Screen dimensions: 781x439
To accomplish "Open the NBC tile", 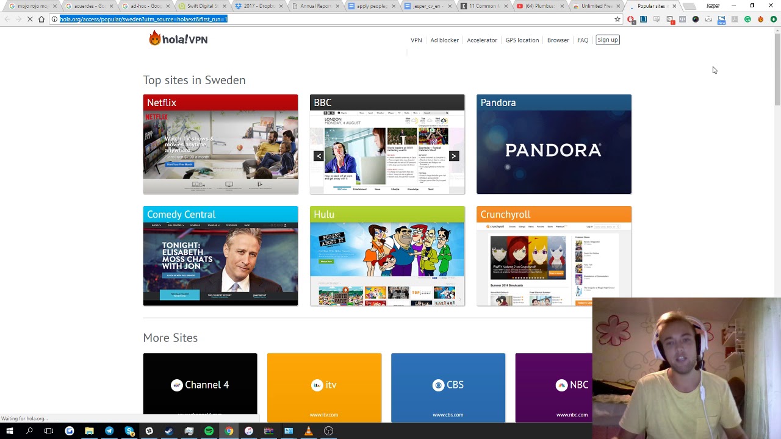I will (553, 387).
